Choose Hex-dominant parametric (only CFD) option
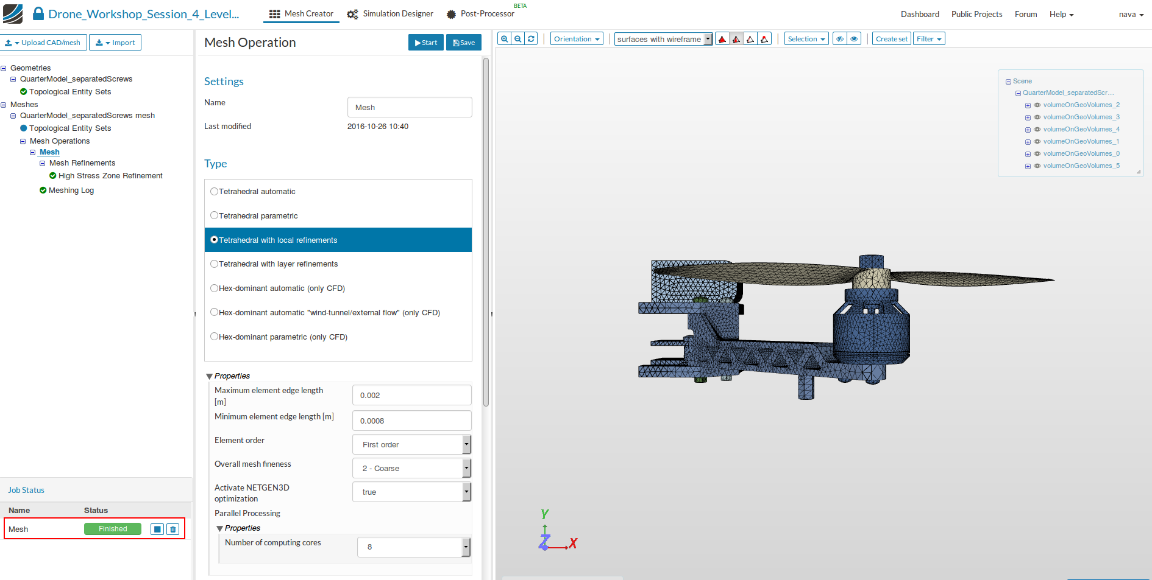This screenshot has height=580, width=1152. click(x=215, y=337)
